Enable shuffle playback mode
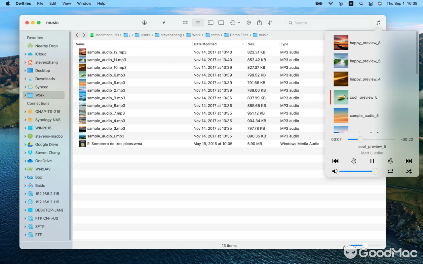The height and width of the screenshot is (264, 423). pos(409,171)
